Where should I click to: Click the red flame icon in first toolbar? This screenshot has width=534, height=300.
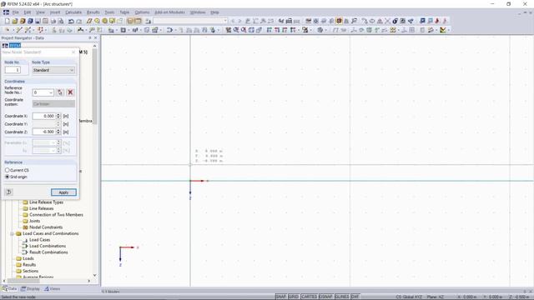[x=437, y=21]
